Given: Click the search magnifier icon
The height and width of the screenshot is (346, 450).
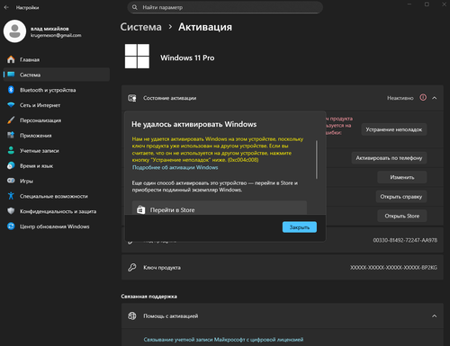Looking at the screenshot, I should [x=135, y=7].
